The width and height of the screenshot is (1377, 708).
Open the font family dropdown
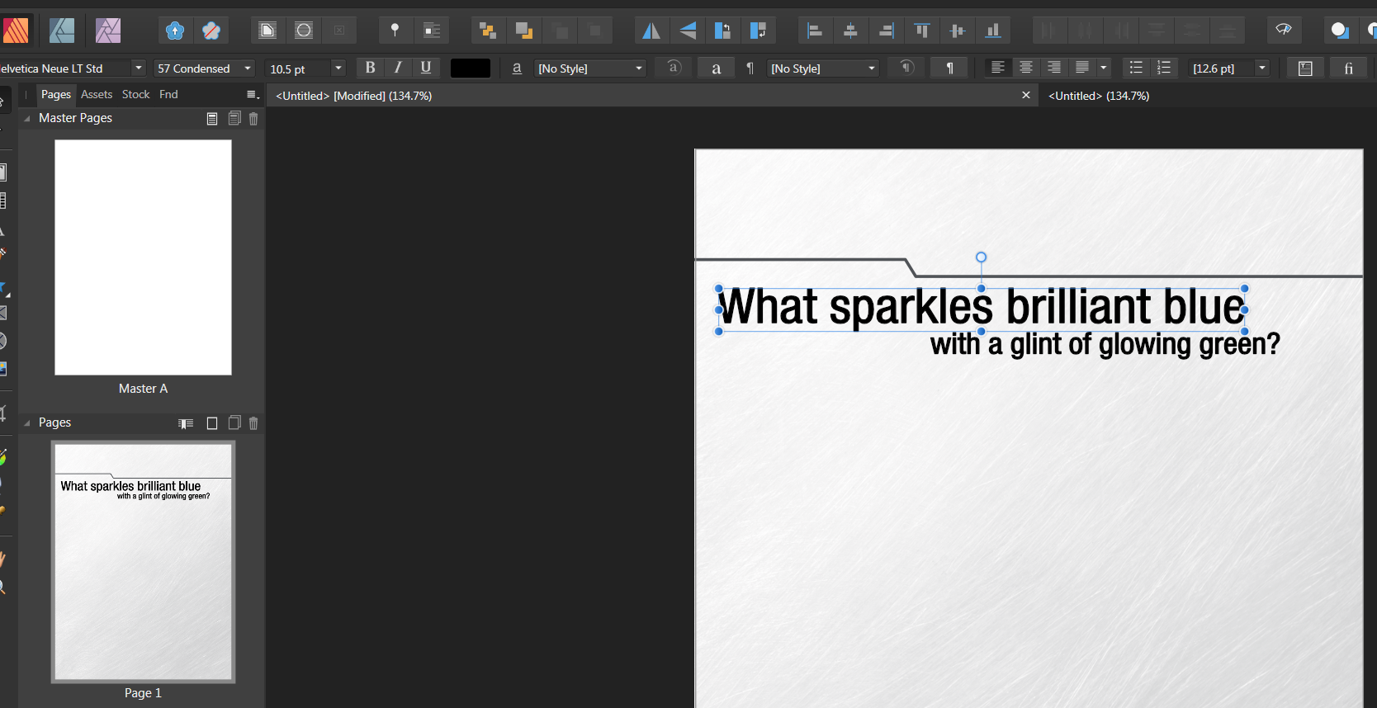point(139,68)
